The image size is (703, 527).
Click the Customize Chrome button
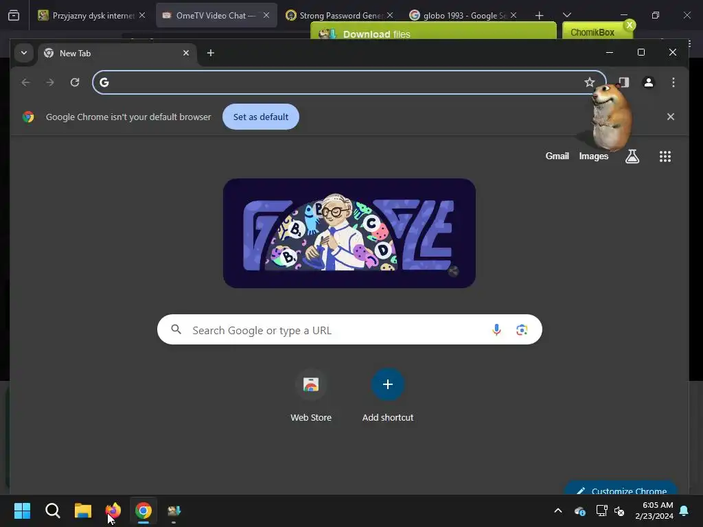click(x=621, y=489)
